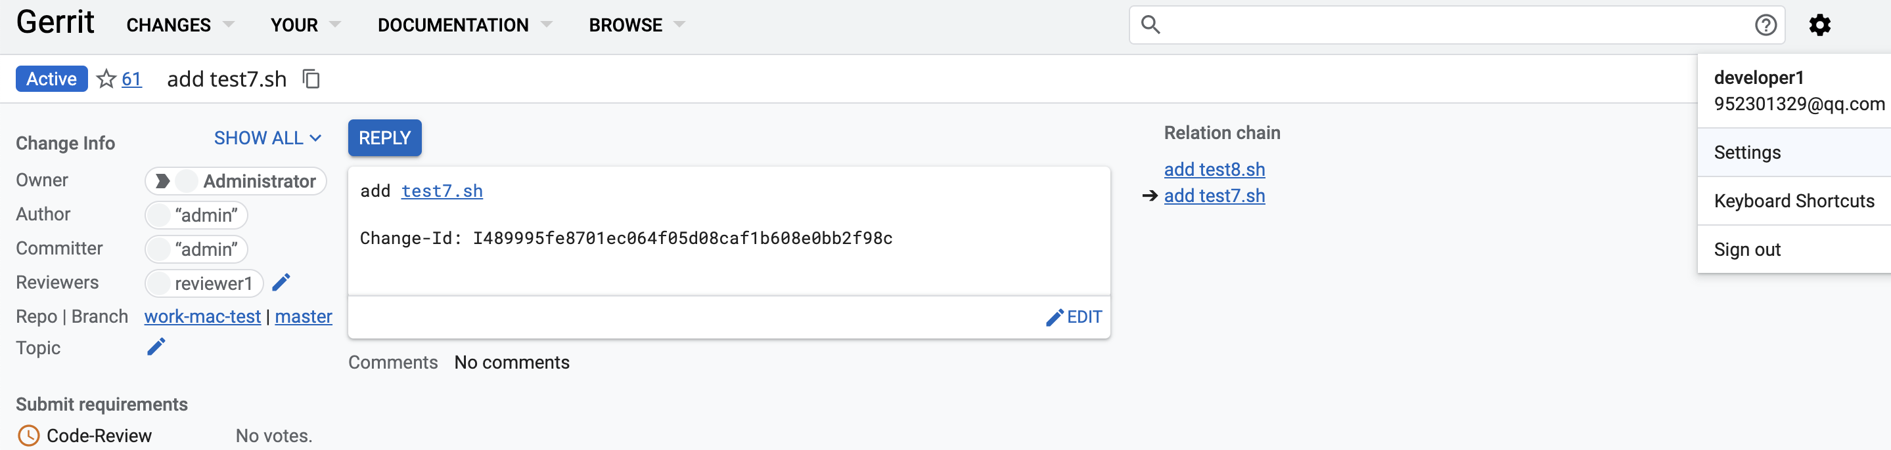Open the YOUR menu
Image resolution: width=1891 pixels, height=450 pixels.
tap(305, 26)
